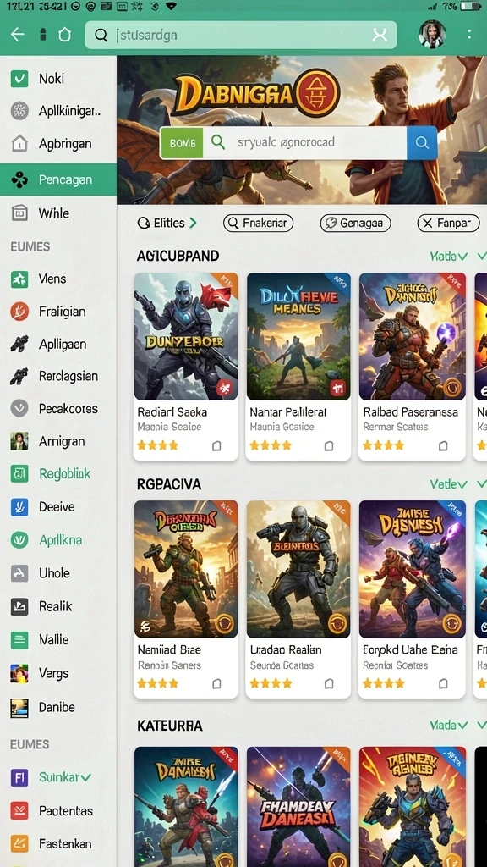Open the three-dot overflow menu
The height and width of the screenshot is (867, 487).
pos(468,35)
